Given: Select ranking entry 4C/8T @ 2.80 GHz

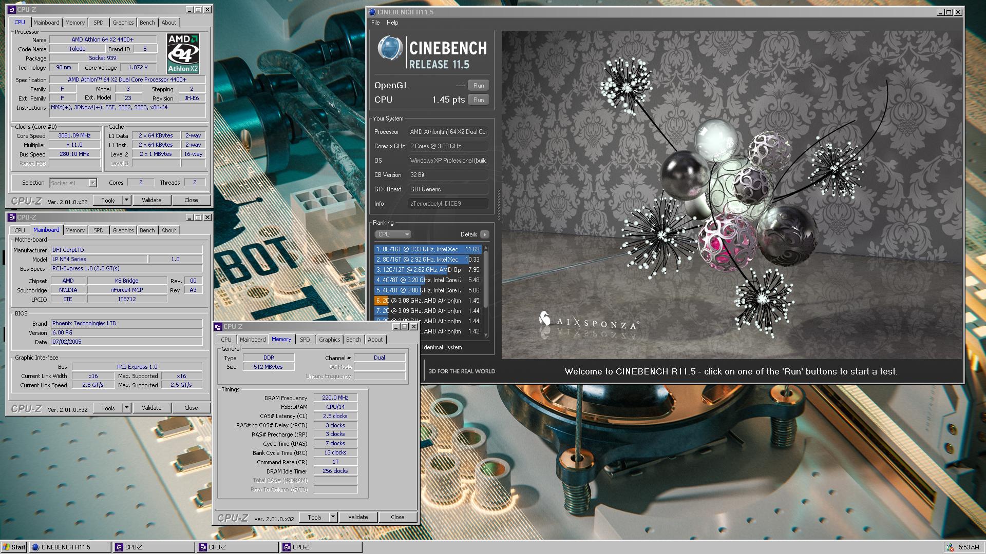Looking at the screenshot, I should [x=428, y=290].
